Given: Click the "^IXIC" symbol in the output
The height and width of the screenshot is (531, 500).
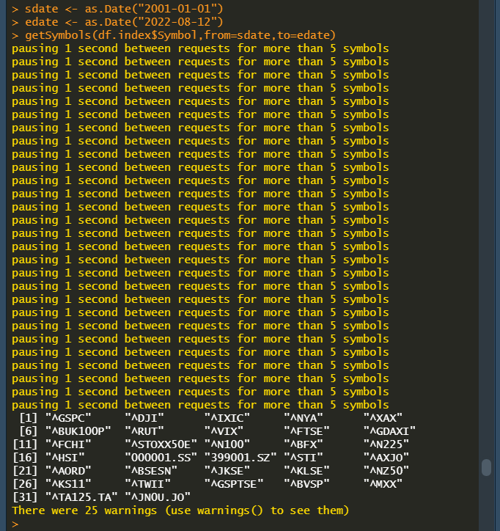Looking at the screenshot, I should tap(227, 417).
